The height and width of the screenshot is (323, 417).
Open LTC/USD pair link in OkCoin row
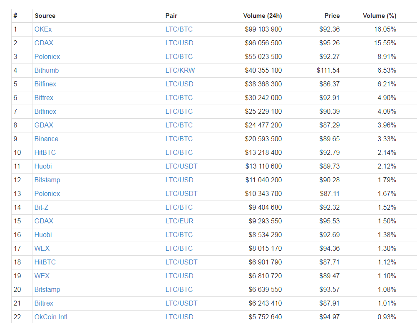coord(179,317)
